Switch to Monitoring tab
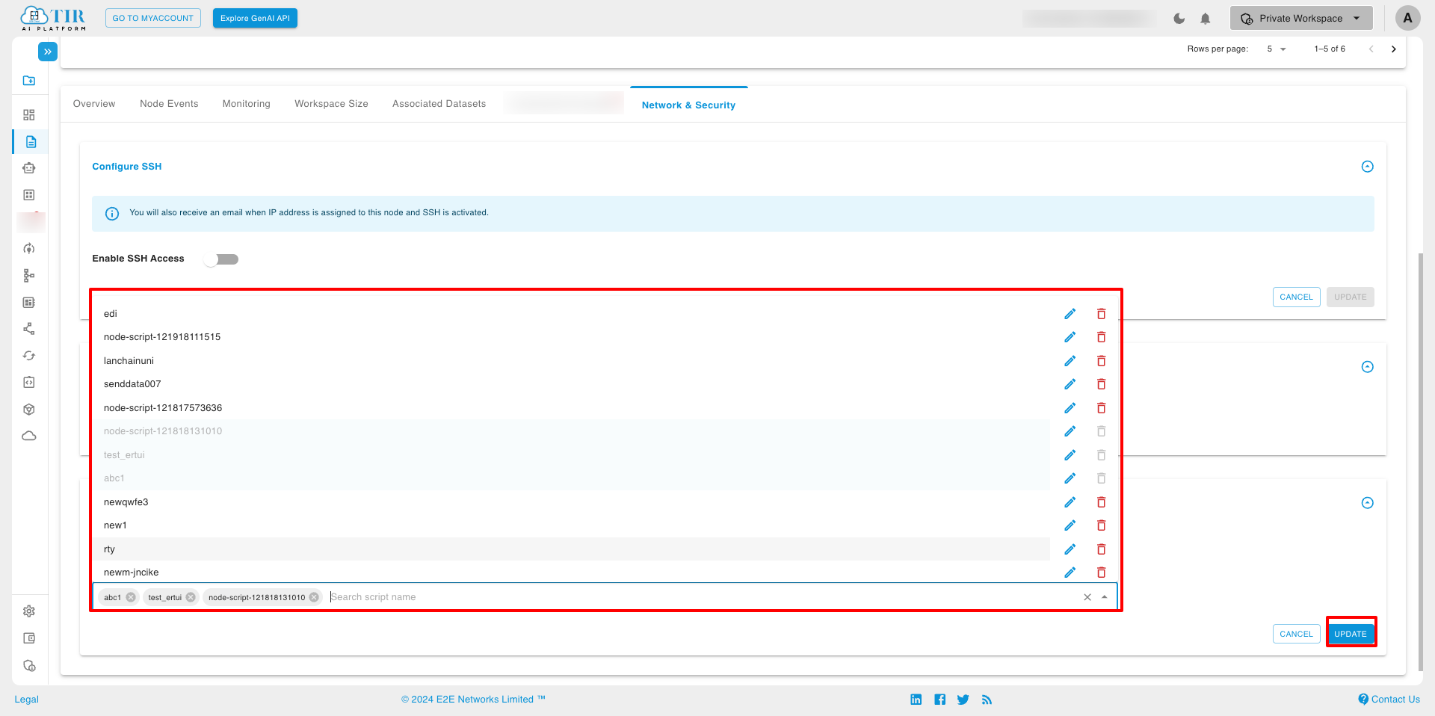Image resolution: width=1435 pixels, height=716 pixels. tap(247, 104)
